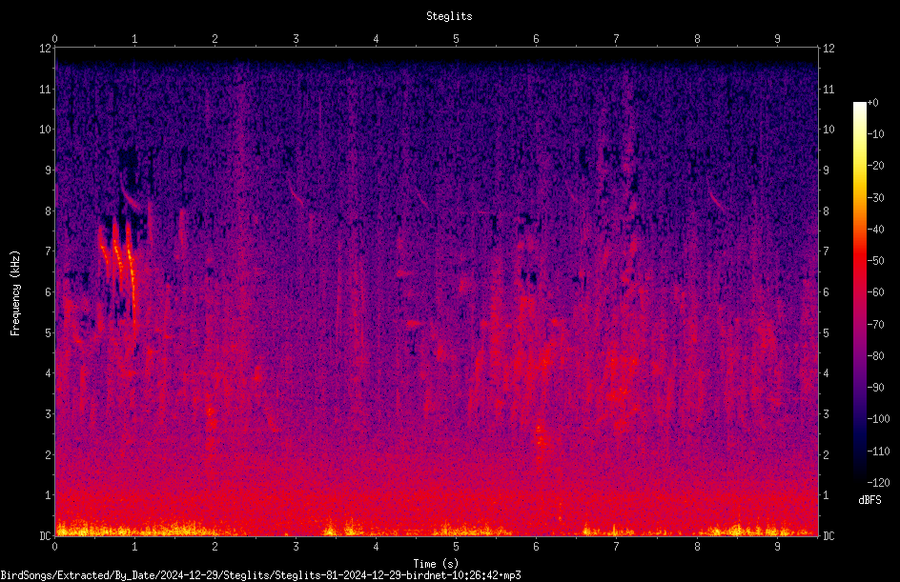900x582 pixels.
Task: Click the 9 second mark on bottom axis
Action: point(777,547)
